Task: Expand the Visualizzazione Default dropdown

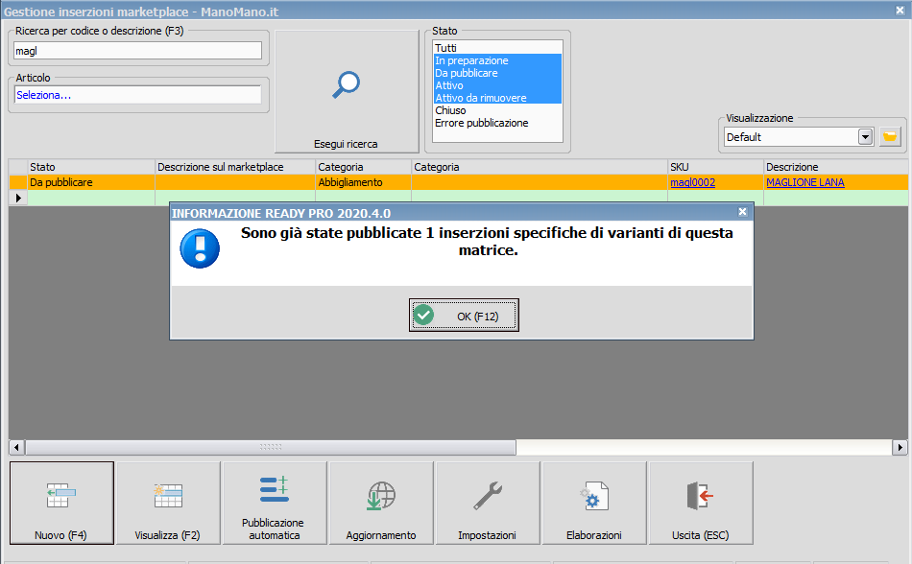Action: coord(866,137)
